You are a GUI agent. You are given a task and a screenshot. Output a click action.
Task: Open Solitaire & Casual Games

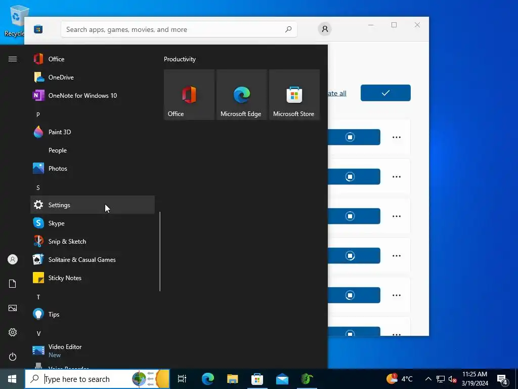point(93,260)
